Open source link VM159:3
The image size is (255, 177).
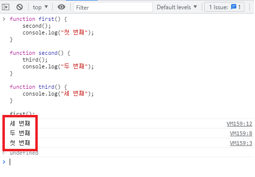241,143
